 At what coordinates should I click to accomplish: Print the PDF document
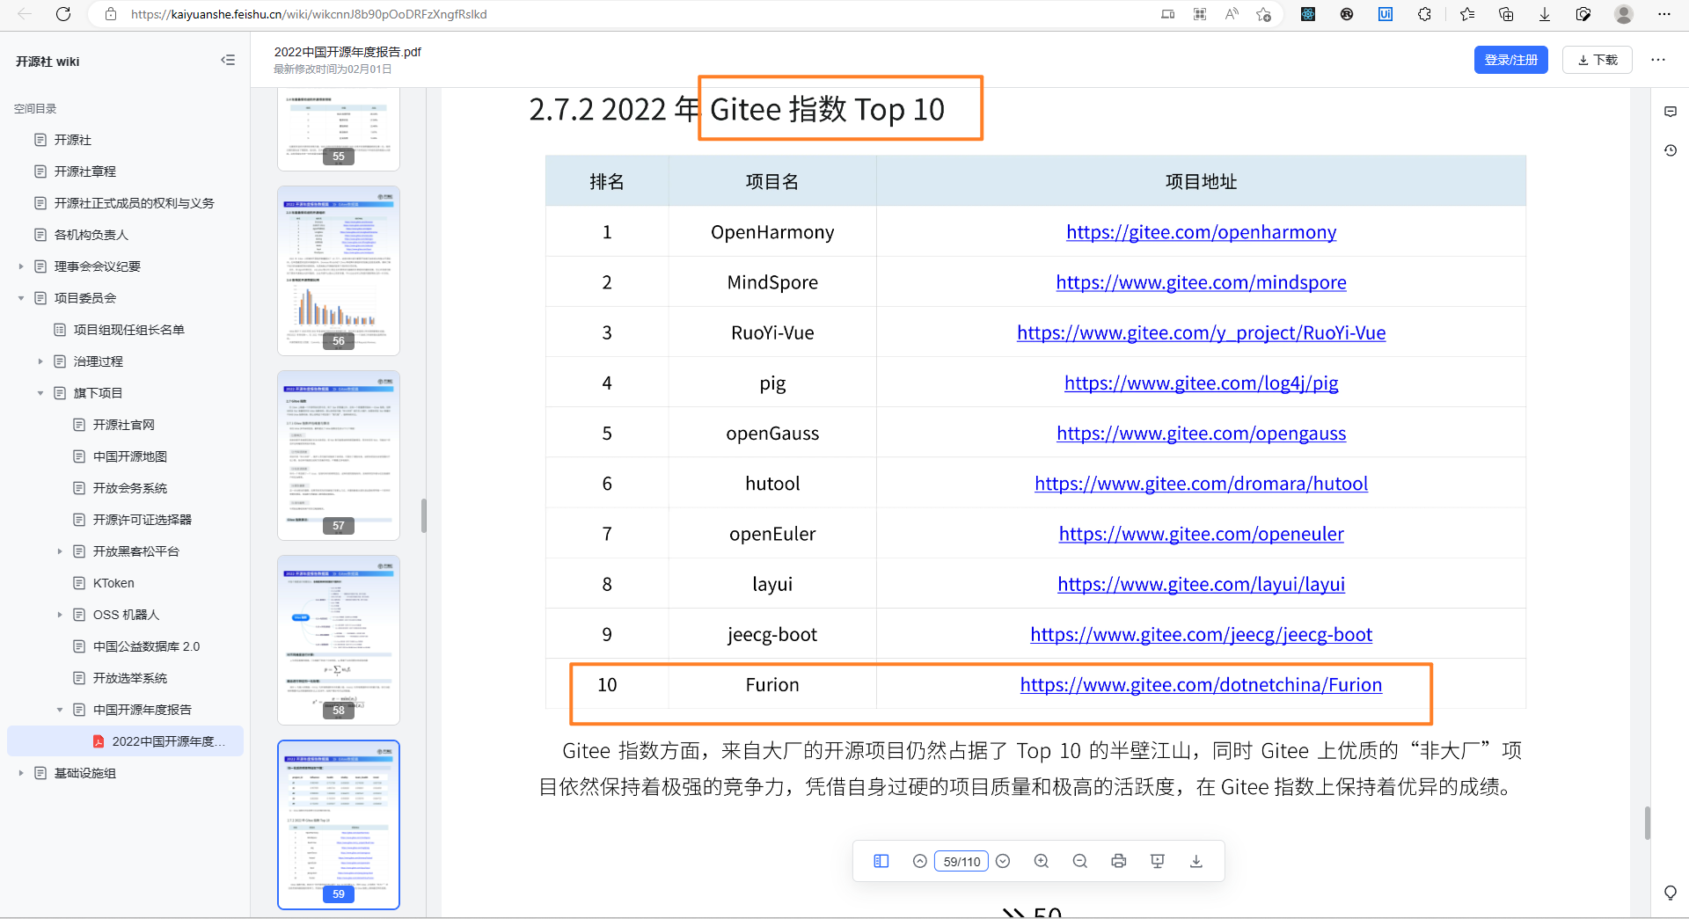point(1119,861)
